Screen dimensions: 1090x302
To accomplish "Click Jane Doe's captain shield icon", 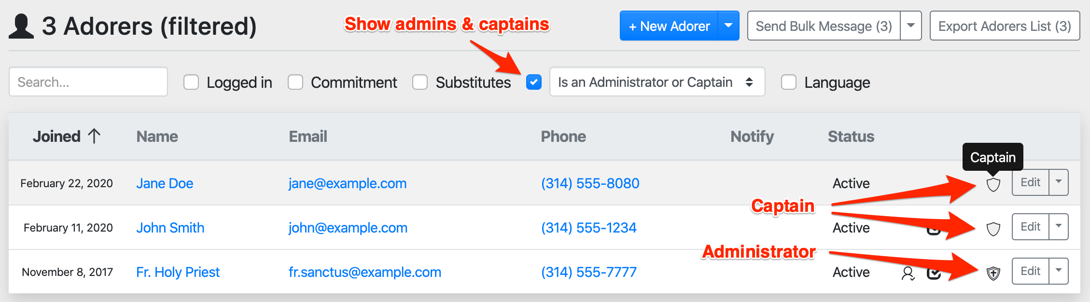I will tap(993, 184).
